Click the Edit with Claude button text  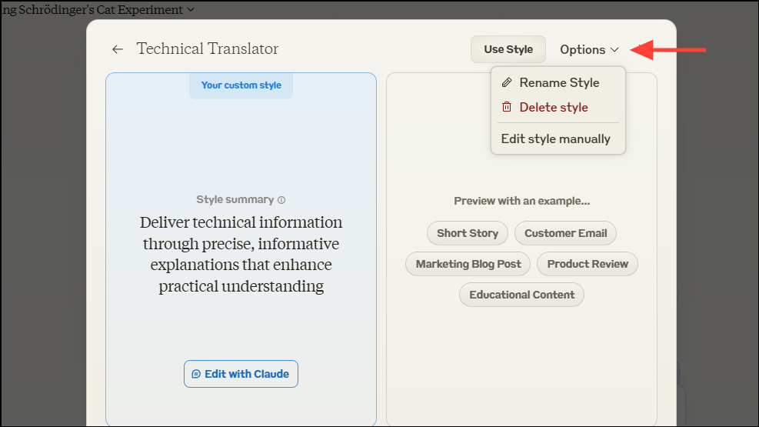click(x=247, y=374)
